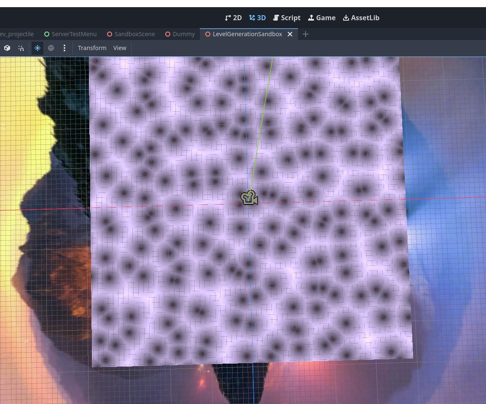Disable the preview sunlight toggle
Image resolution: width=486 pixels, height=404 pixels.
click(x=38, y=48)
